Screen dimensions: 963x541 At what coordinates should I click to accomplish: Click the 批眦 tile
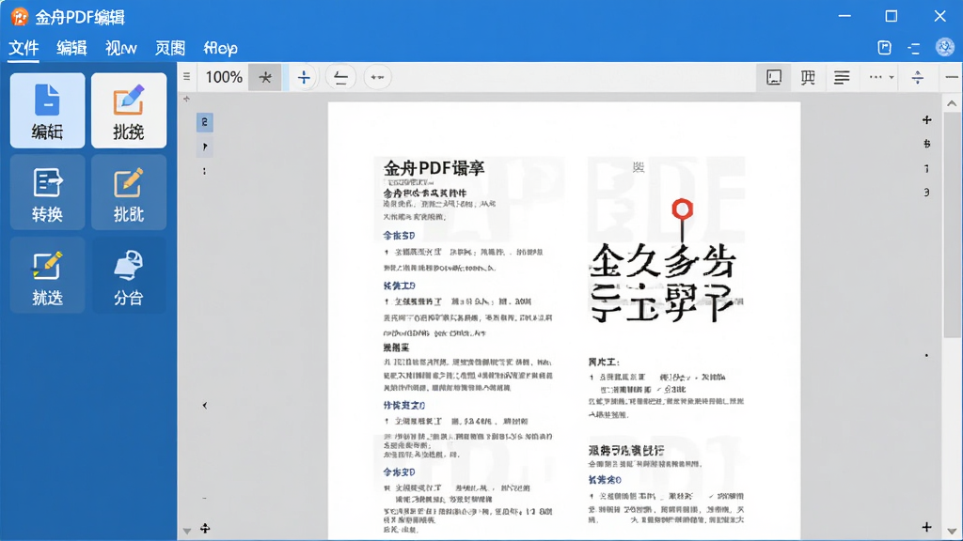128,193
